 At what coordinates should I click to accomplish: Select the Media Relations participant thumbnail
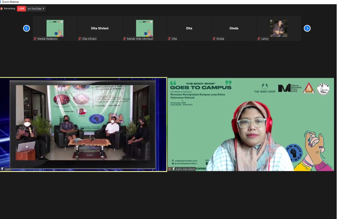click(x=55, y=28)
